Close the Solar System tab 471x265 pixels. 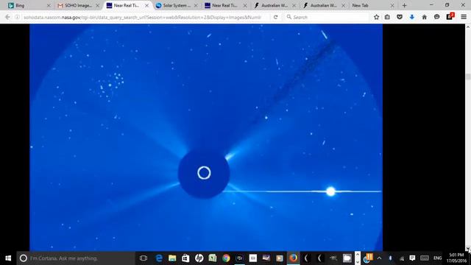coord(196,5)
